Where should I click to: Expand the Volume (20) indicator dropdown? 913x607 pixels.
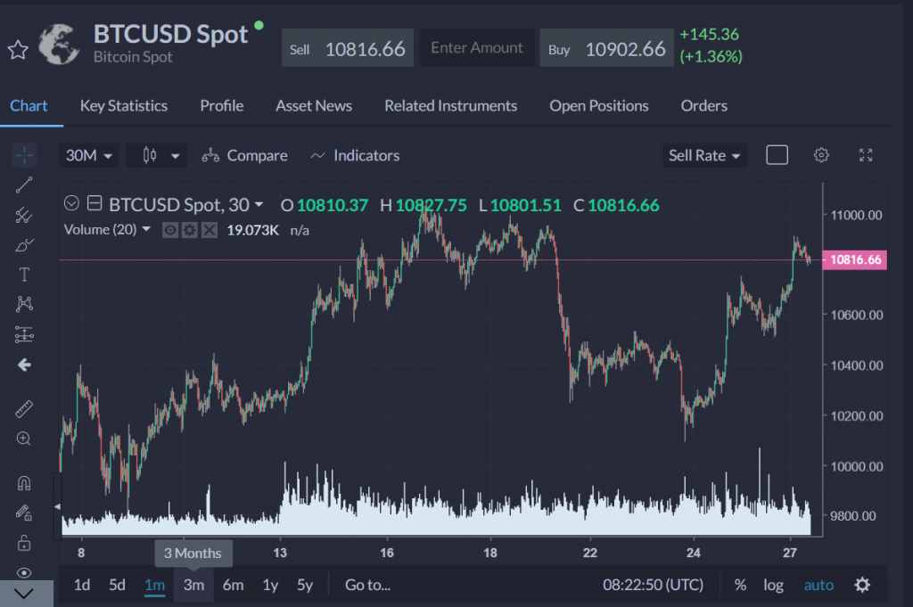pos(146,229)
